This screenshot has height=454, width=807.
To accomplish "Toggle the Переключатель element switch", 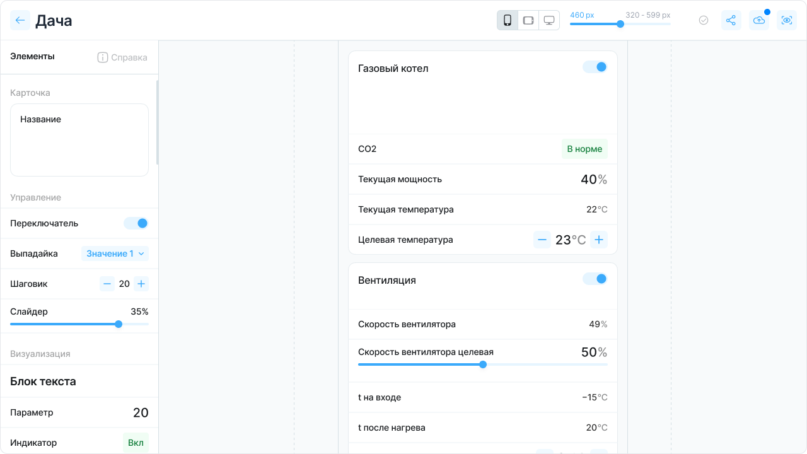I will tap(136, 223).
